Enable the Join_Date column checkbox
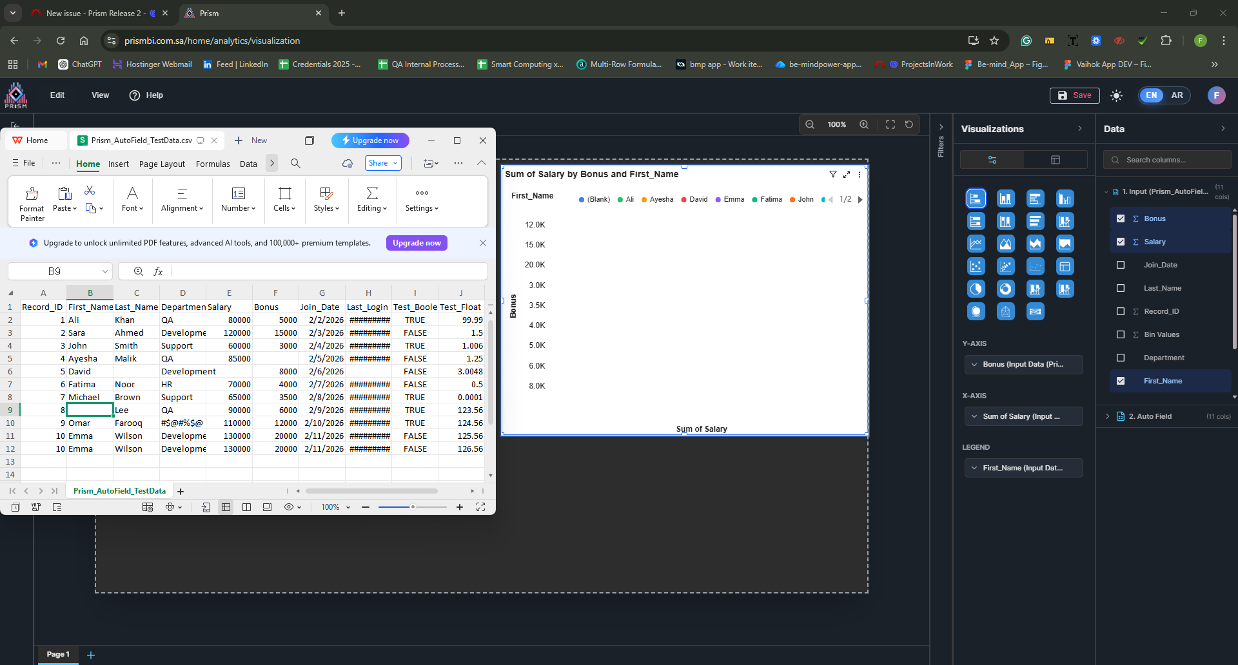Viewport: 1238px width, 665px height. click(x=1121, y=265)
